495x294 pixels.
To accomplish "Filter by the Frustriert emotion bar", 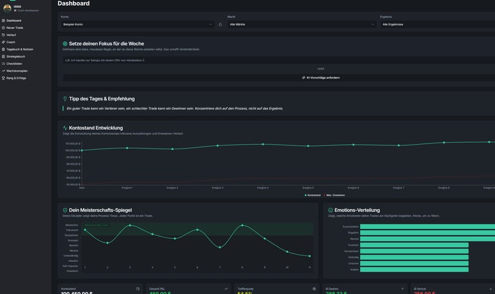I will 414,244.
